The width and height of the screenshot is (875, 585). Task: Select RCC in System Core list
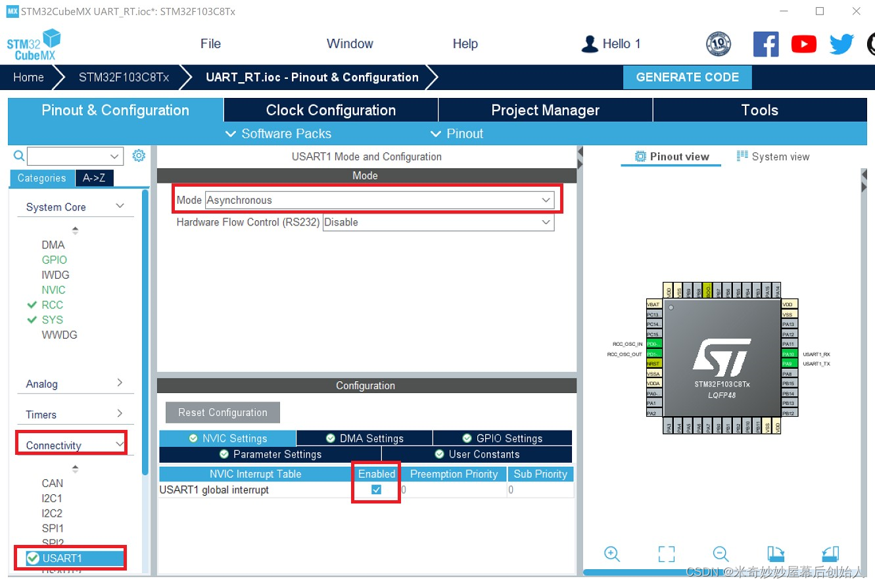(53, 305)
